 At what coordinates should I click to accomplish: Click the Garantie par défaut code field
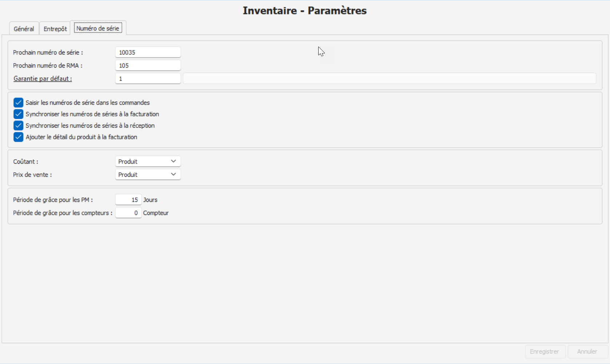[x=148, y=79]
